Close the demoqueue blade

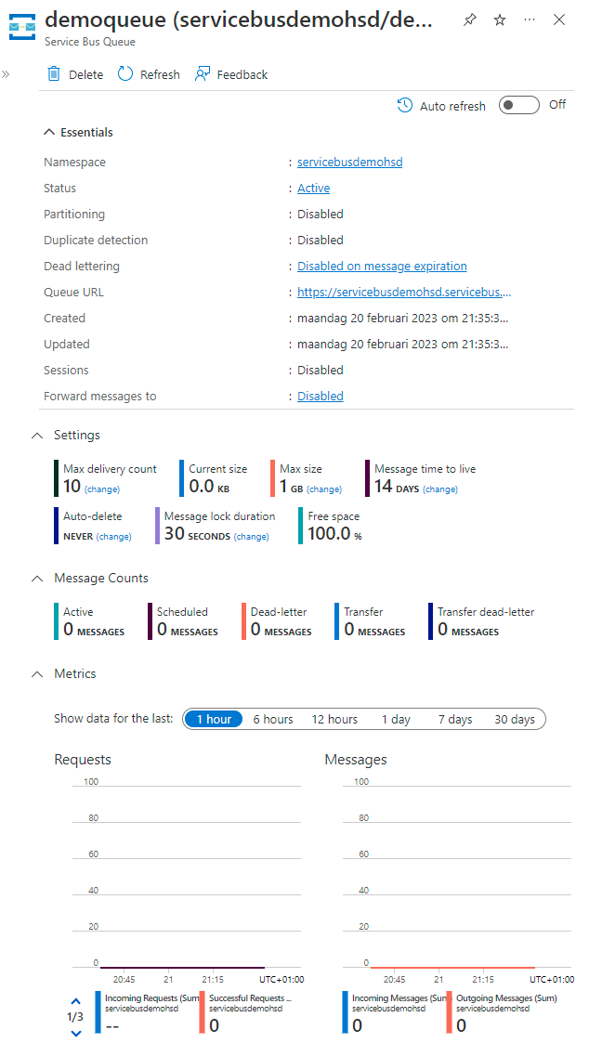558,20
